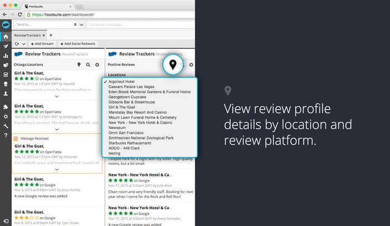
Task: Pick Girl & The Goat in dropdown list
Action: click(121, 107)
